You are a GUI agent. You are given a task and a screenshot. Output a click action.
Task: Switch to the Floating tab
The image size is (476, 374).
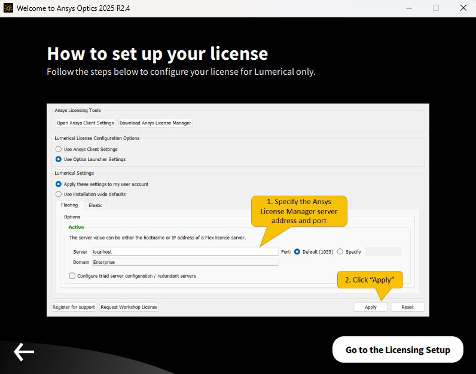point(69,205)
